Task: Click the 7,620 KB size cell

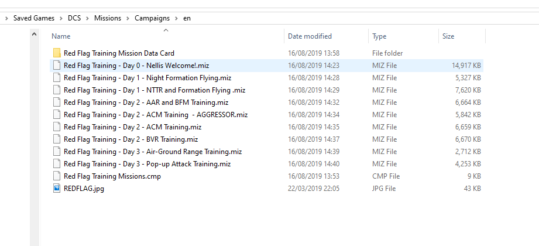Action: pyautogui.click(x=468, y=90)
